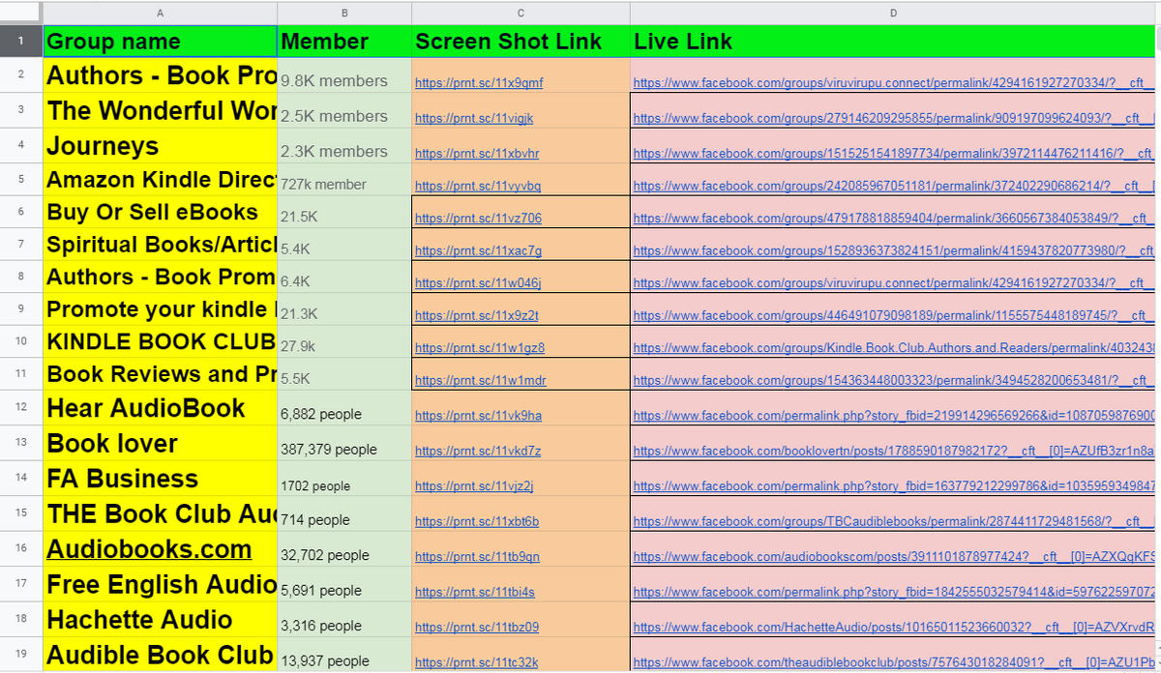Select the row 19 header number

(x=21, y=655)
